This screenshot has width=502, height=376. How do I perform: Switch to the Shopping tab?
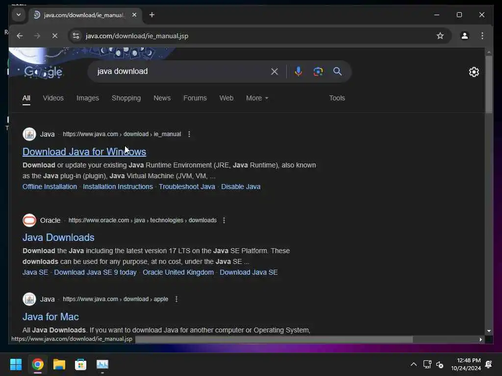coord(126,98)
